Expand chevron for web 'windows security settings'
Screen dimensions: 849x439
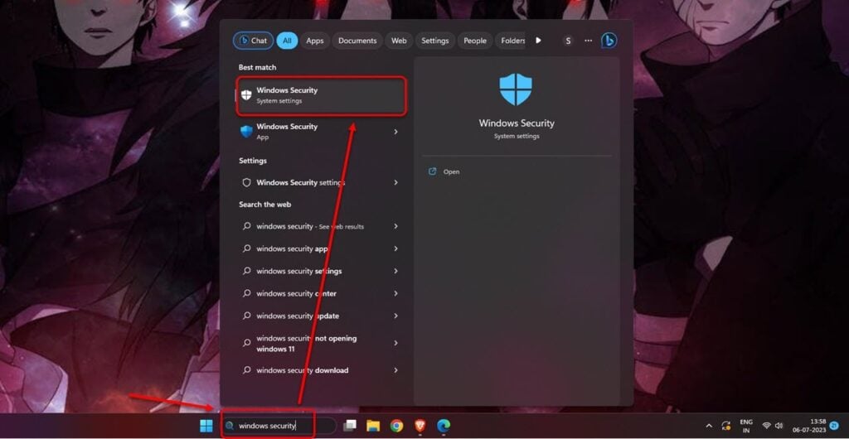(x=395, y=271)
